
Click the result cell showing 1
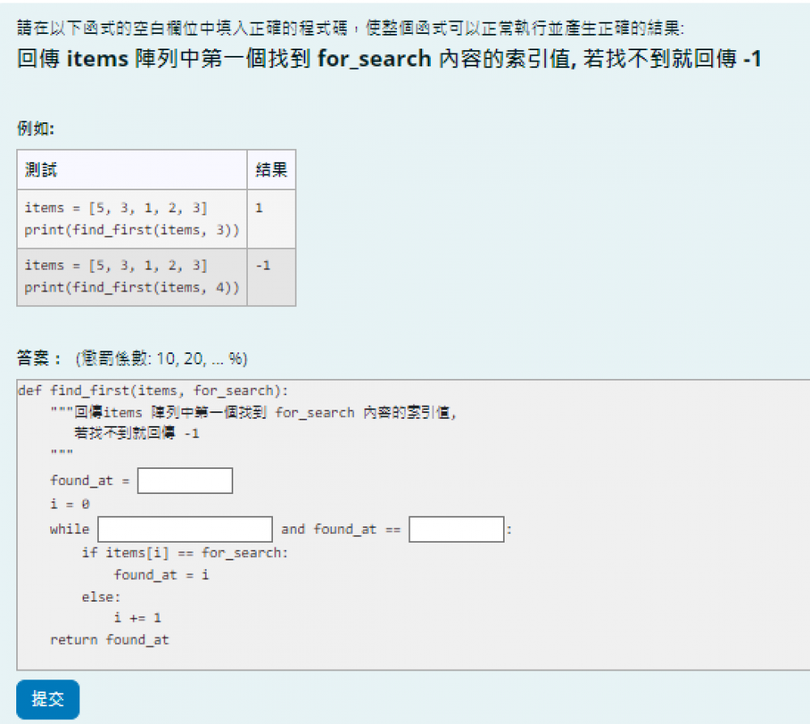271,219
